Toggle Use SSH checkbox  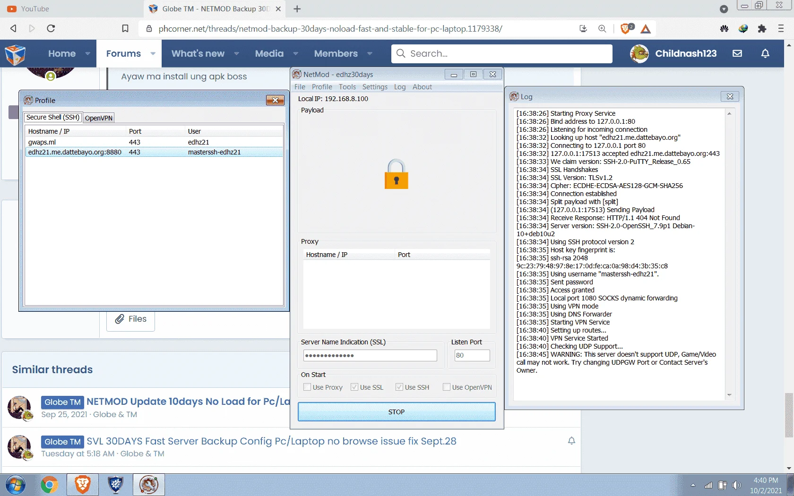coord(399,387)
